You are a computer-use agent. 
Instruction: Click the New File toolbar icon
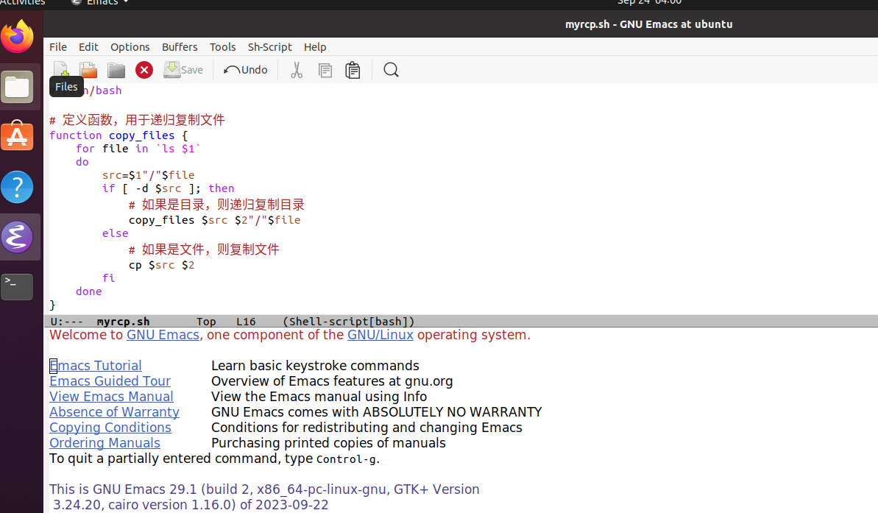click(x=60, y=69)
